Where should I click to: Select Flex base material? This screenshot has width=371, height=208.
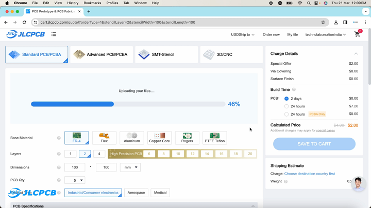(104, 138)
